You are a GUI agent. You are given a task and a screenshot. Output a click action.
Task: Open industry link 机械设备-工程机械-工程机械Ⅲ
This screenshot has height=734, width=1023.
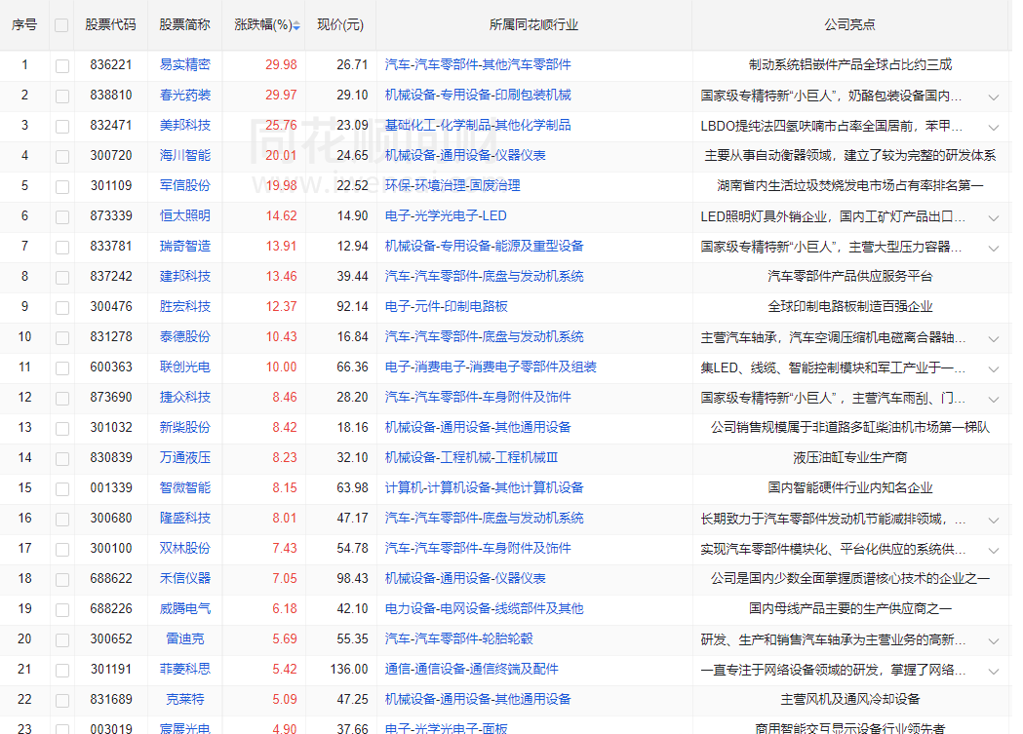click(x=471, y=457)
